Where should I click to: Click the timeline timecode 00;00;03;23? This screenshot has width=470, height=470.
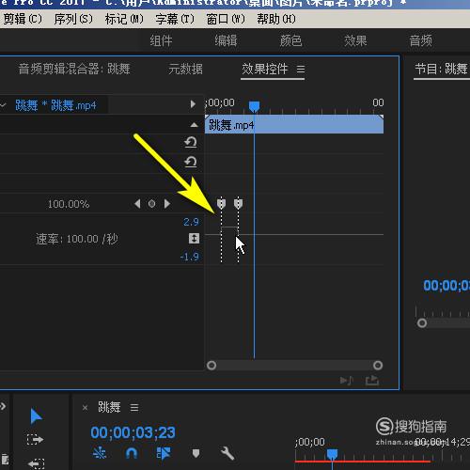click(x=133, y=432)
